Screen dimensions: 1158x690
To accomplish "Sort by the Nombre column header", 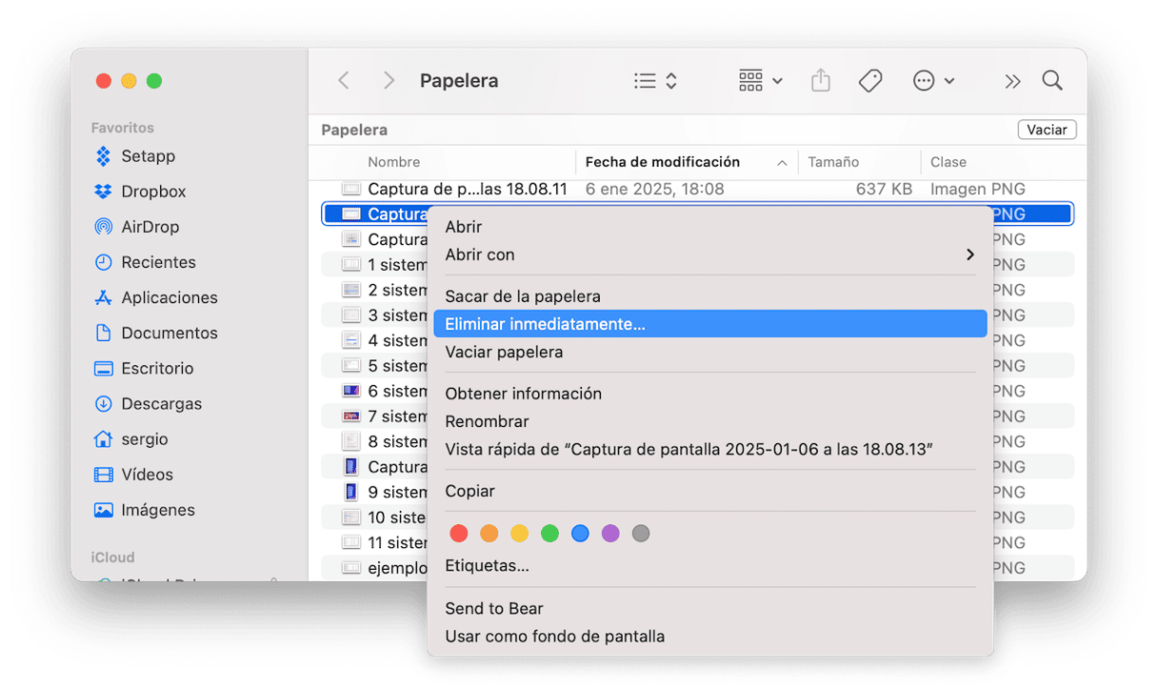I will coord(394,162).
